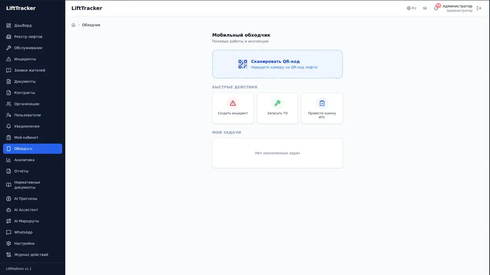The width and height of the screenshot is (490, 275).
Task: Click the LiftTracker logo in the sidebar
Action: (x=21, y=8)
